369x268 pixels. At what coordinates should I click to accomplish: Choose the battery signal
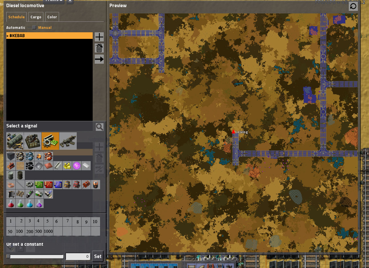coord(96,185)
